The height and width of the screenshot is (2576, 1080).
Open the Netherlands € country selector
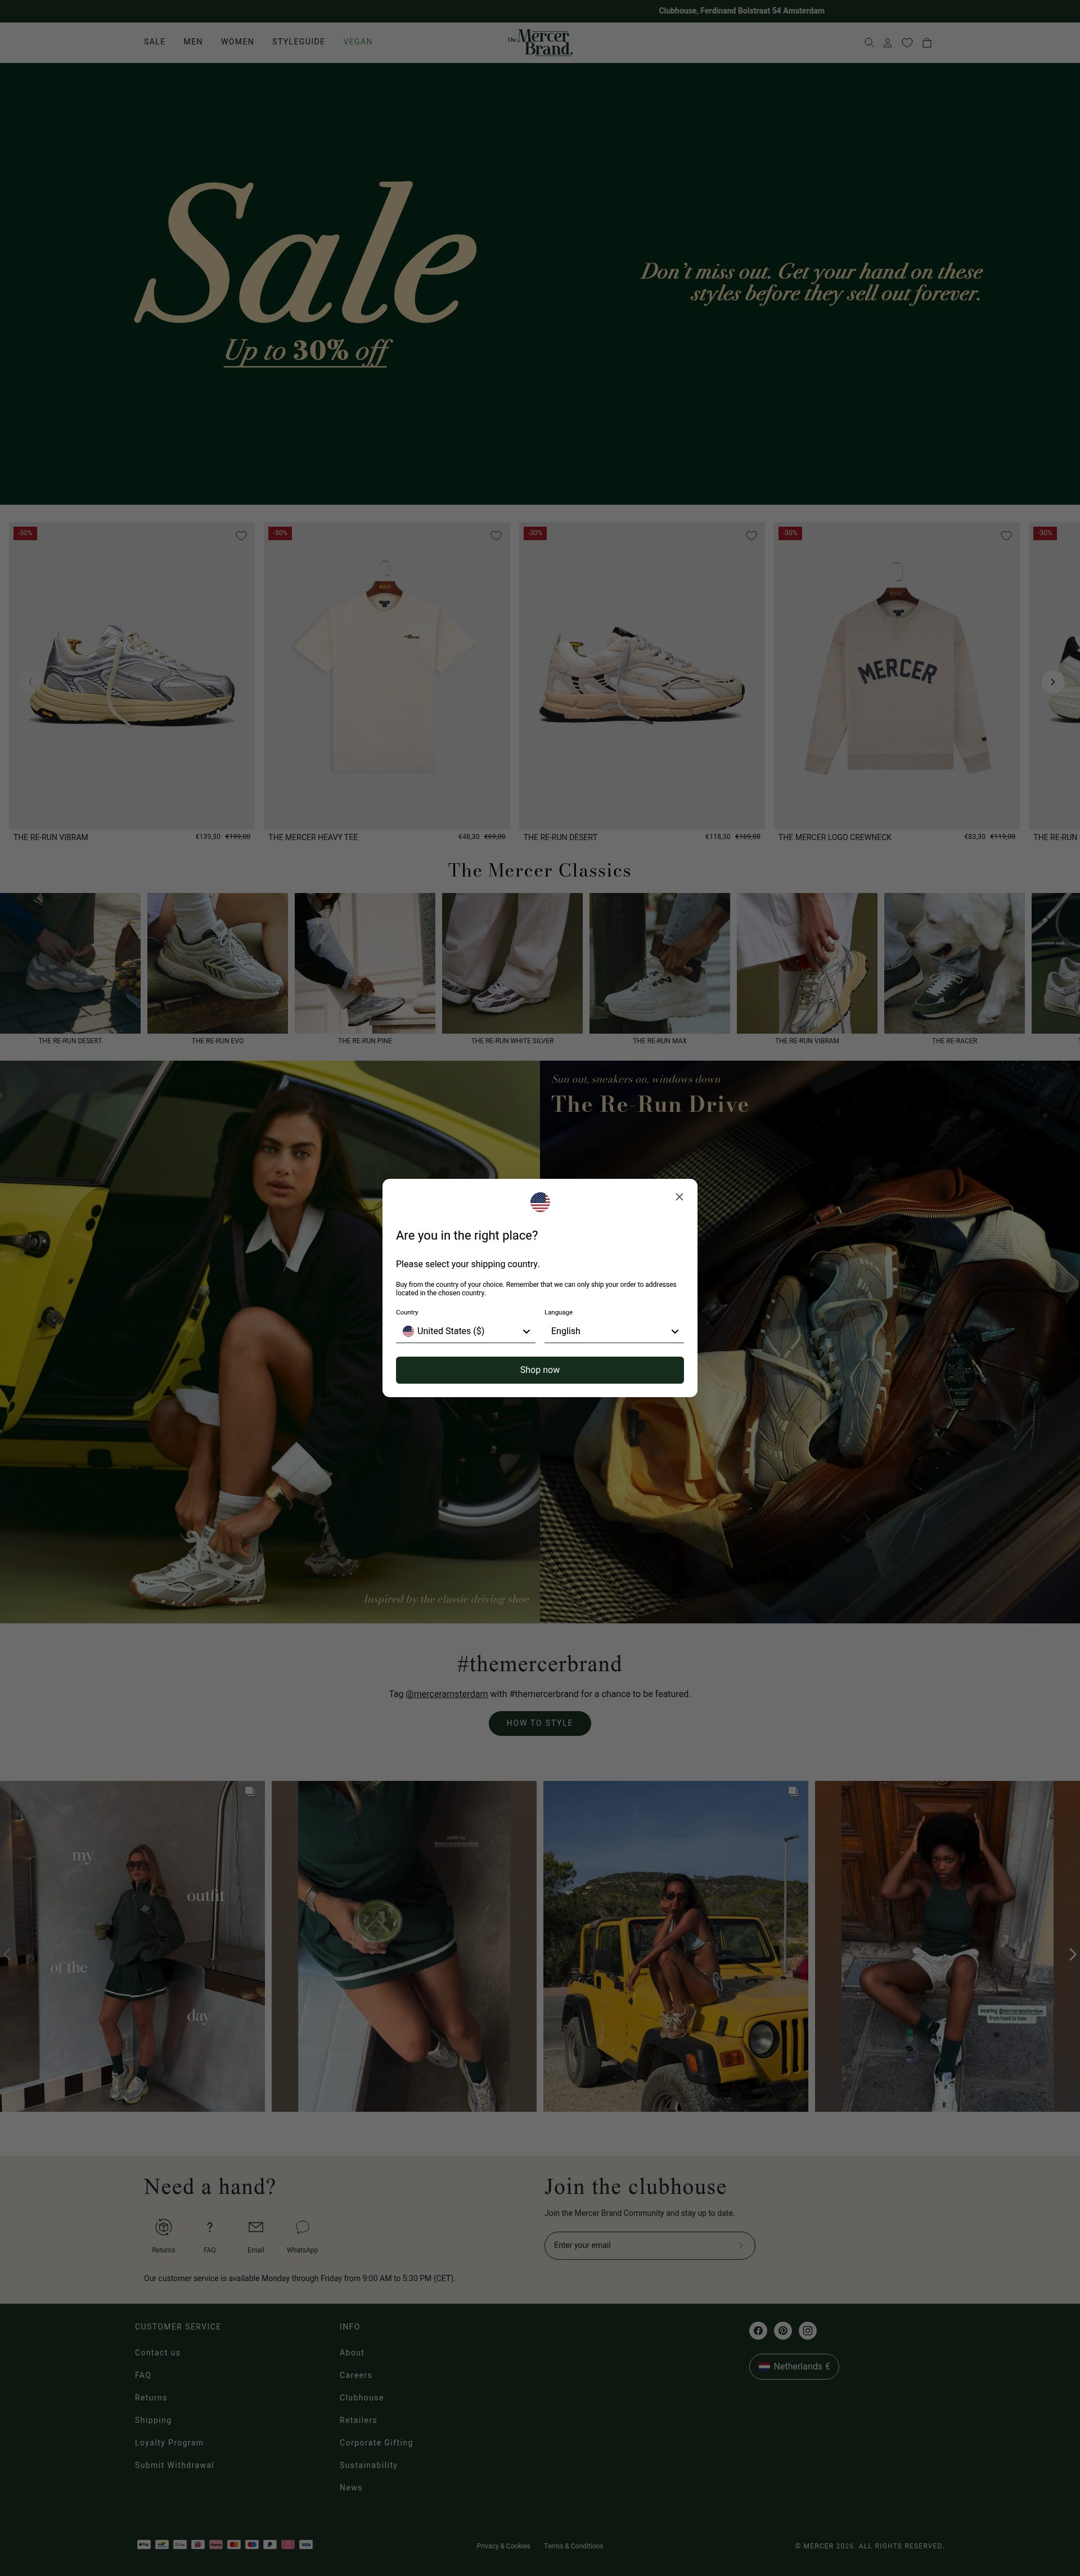[x=794, y=2367]
